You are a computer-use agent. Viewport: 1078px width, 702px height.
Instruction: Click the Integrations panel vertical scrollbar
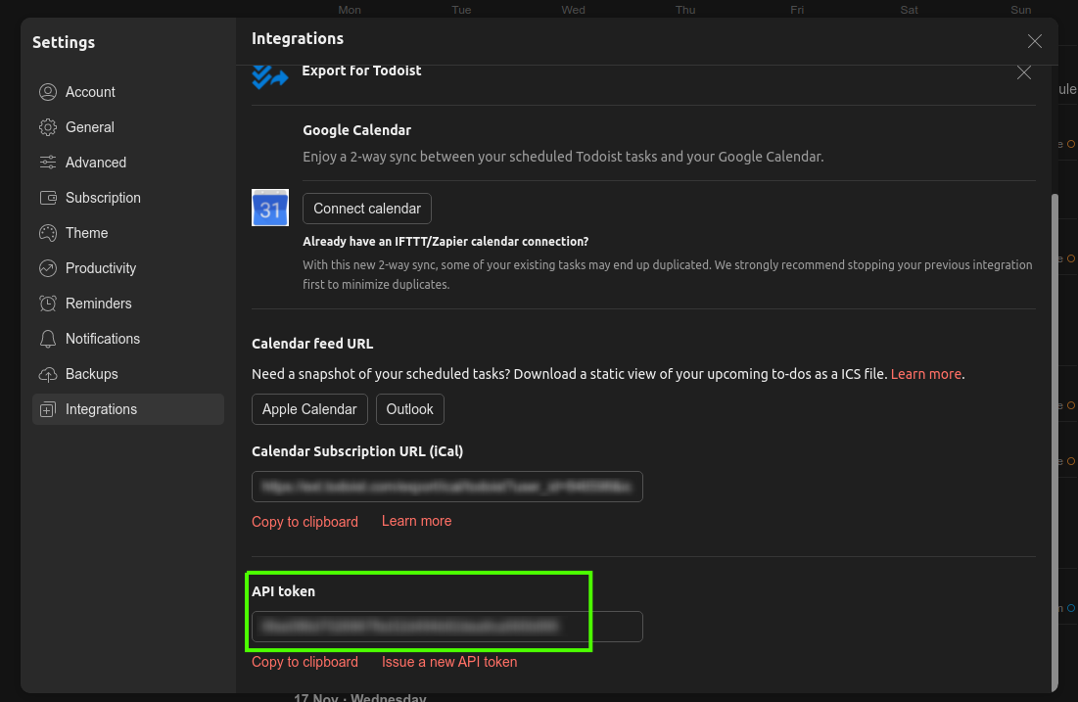[1055, 443]
